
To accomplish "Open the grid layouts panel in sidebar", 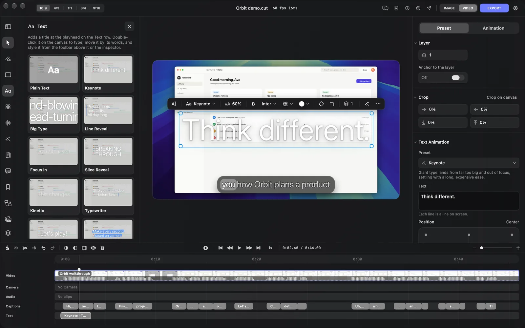I will tap(8, 107).
